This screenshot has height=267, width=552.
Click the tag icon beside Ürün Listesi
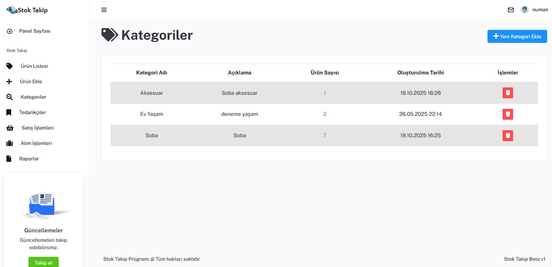pyautogui.click(x=9, y=66)
